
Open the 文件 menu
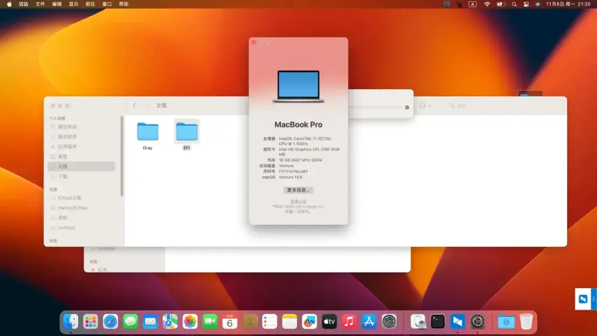[40, 4]
